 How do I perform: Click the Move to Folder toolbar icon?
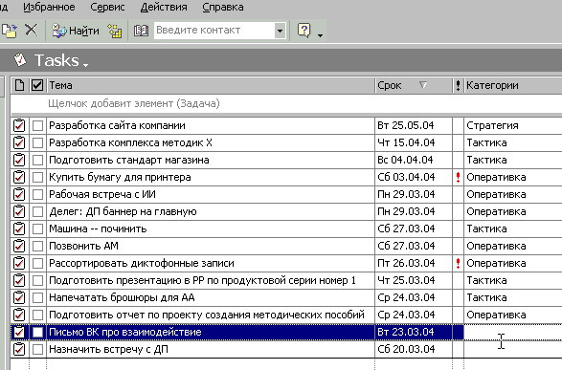coord(9,31)
